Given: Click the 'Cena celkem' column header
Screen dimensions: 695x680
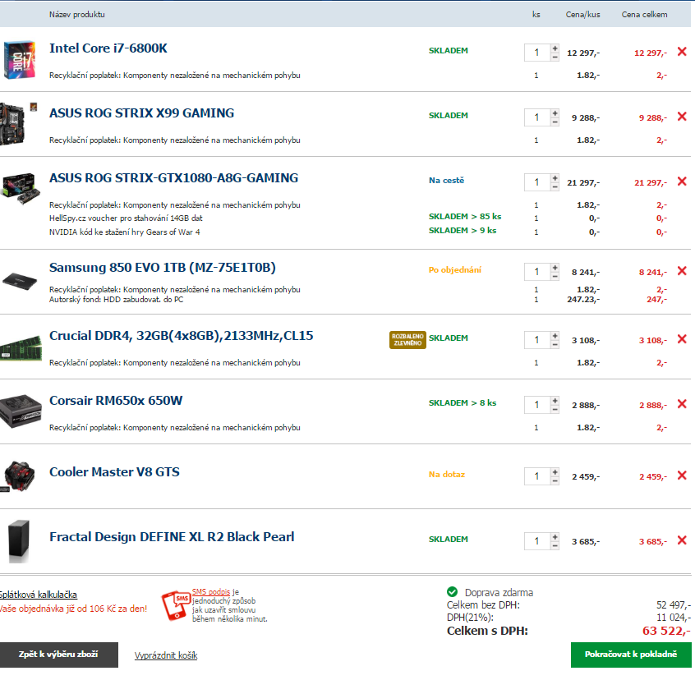Looking at the screenshot, I should point(644,15).
